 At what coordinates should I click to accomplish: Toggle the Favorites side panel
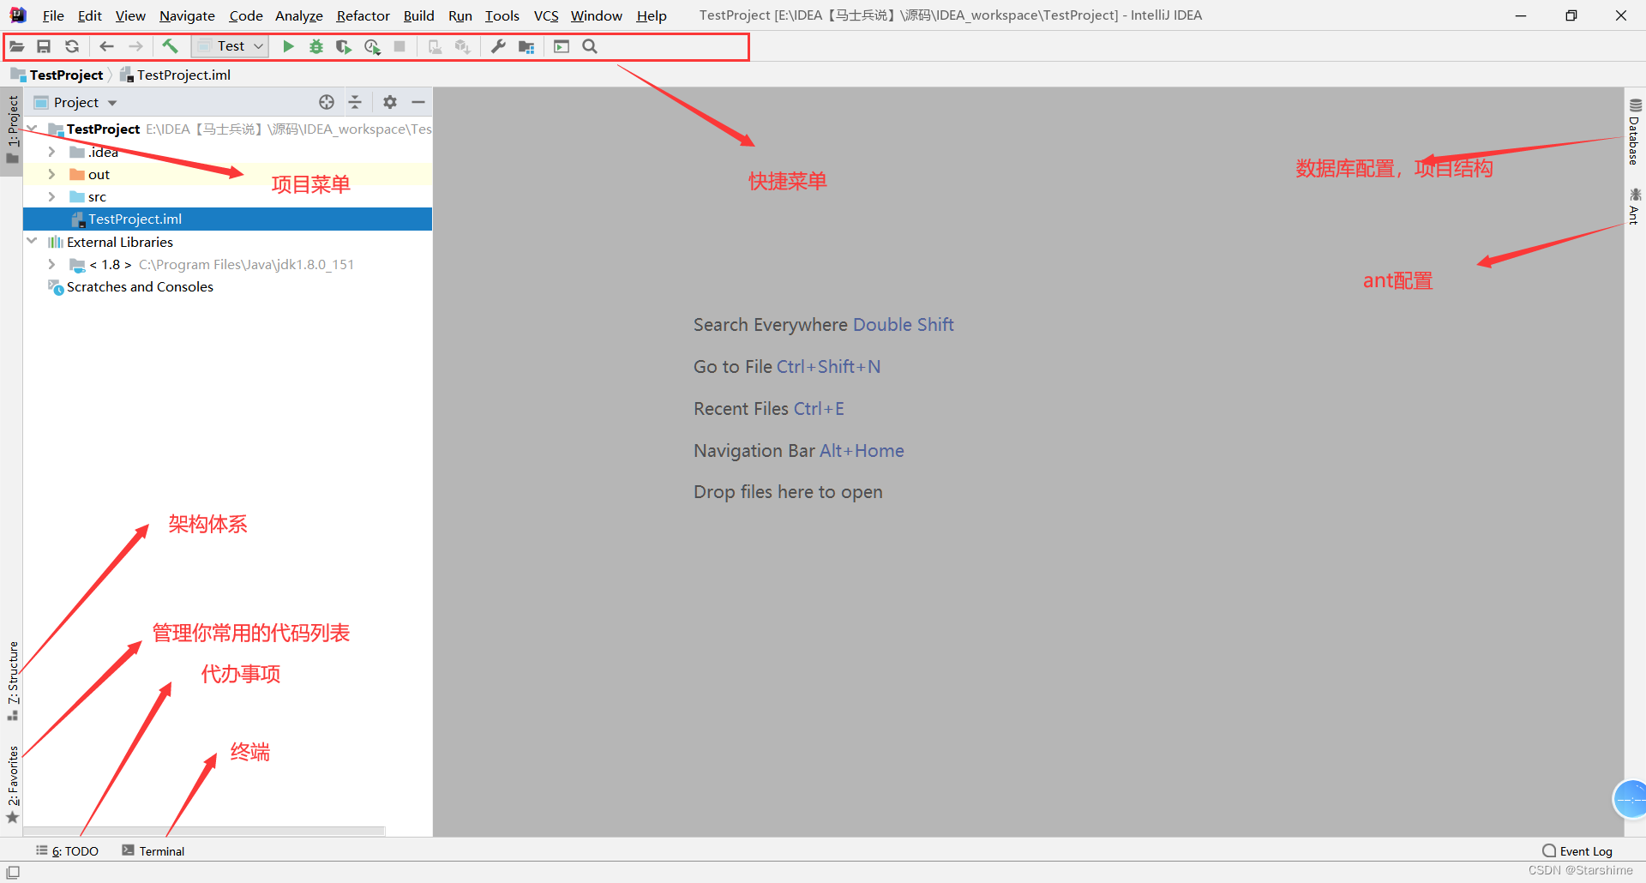click(x=12, y=776)
